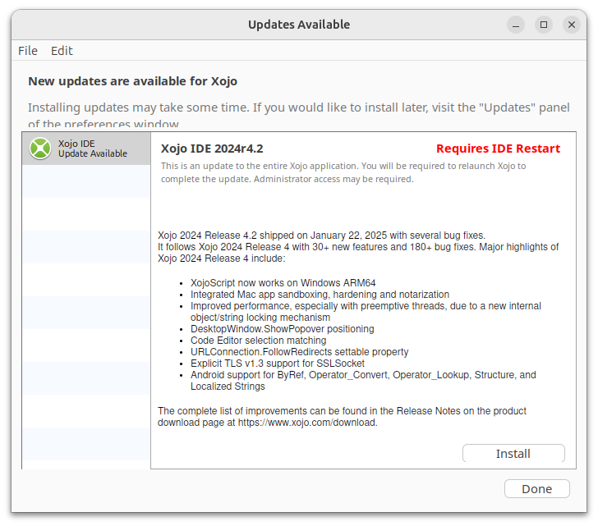The width and height of the screenshot is (598, 526).
Task: Click the 'Updates Available' title bar text
Action: (x=299, y=25)
